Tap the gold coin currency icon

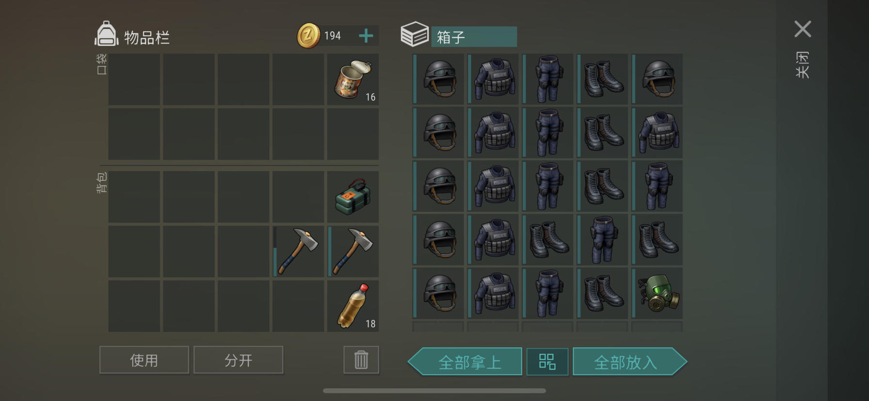(x=308, y=35)
